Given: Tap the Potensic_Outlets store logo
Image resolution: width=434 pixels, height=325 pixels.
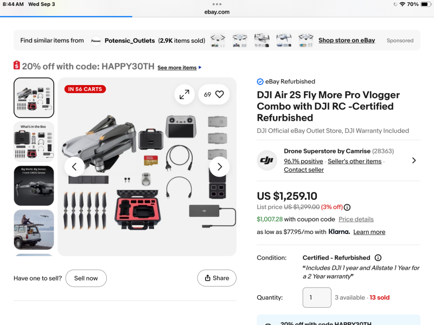Looking at the screenshot, I should [x=96, y=41].
